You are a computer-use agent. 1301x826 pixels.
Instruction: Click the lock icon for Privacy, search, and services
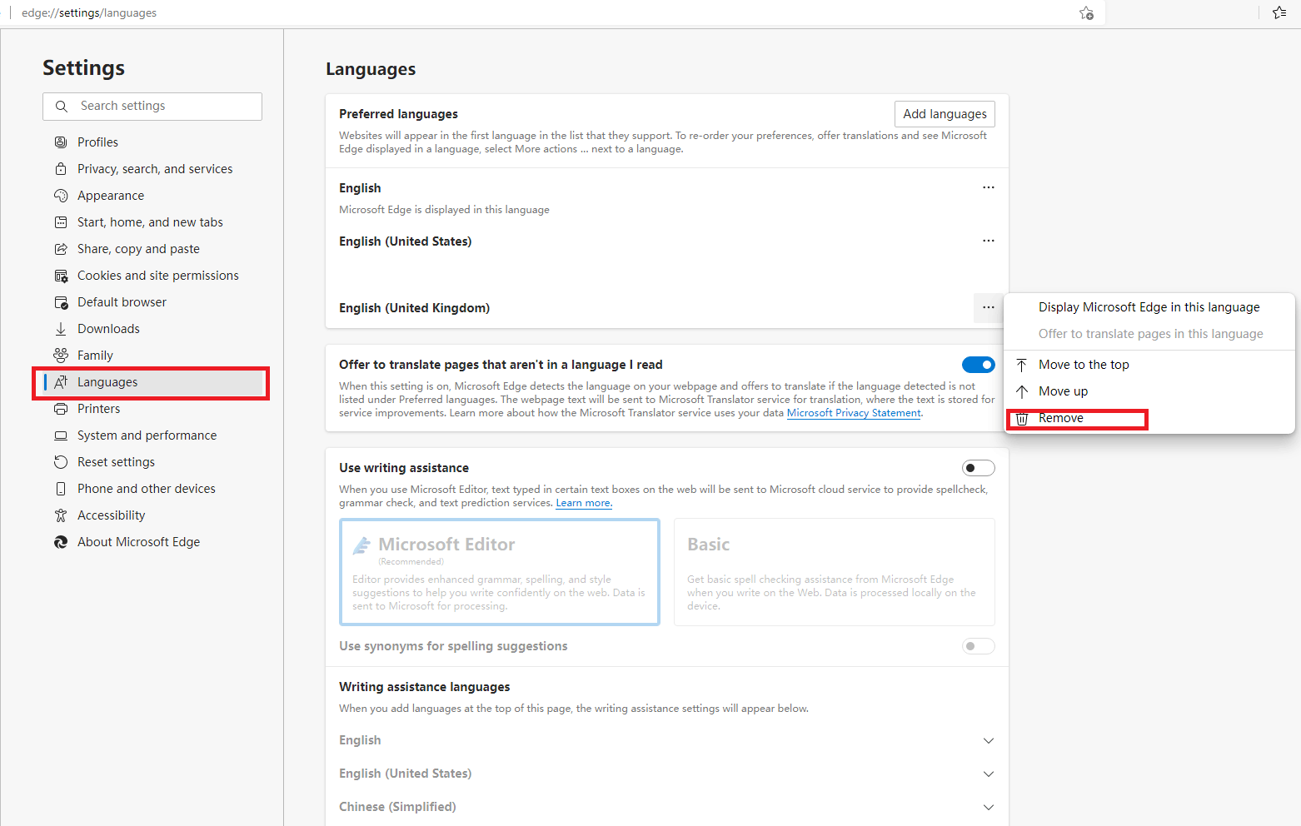pos(61,169)
